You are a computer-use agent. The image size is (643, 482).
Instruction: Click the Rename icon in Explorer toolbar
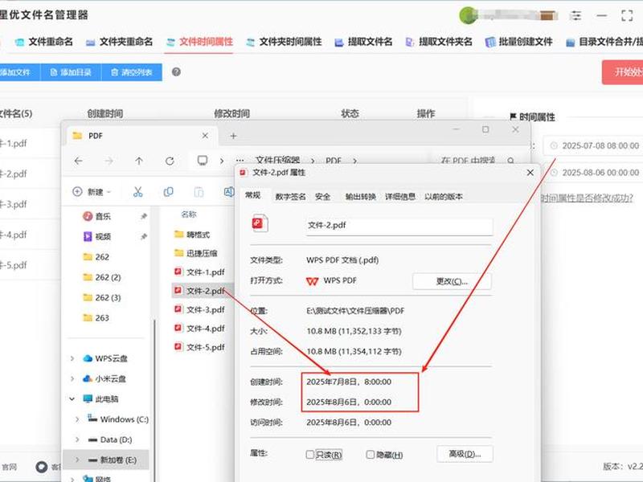pos(229,191)
